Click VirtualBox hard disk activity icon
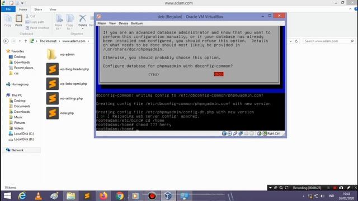Screen dimensions: 358x201 (x=224, y=133)
